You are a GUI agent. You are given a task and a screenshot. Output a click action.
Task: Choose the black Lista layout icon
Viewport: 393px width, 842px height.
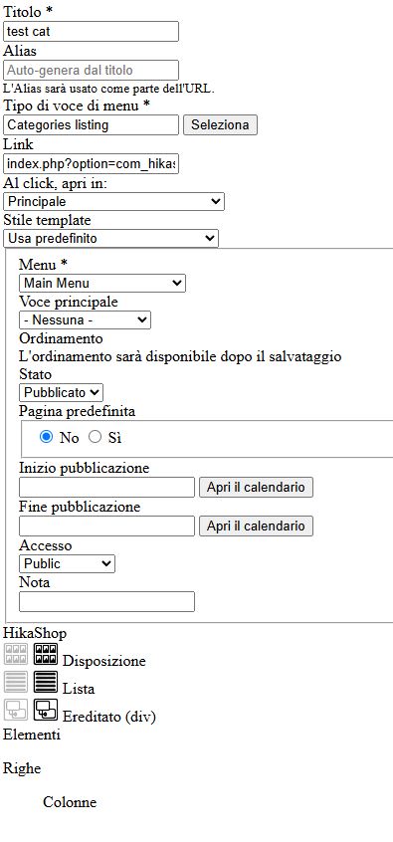46,682
